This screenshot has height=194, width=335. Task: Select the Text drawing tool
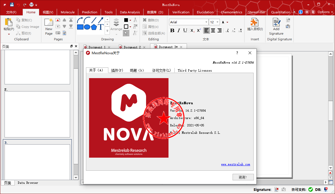[x=100, y=27]
